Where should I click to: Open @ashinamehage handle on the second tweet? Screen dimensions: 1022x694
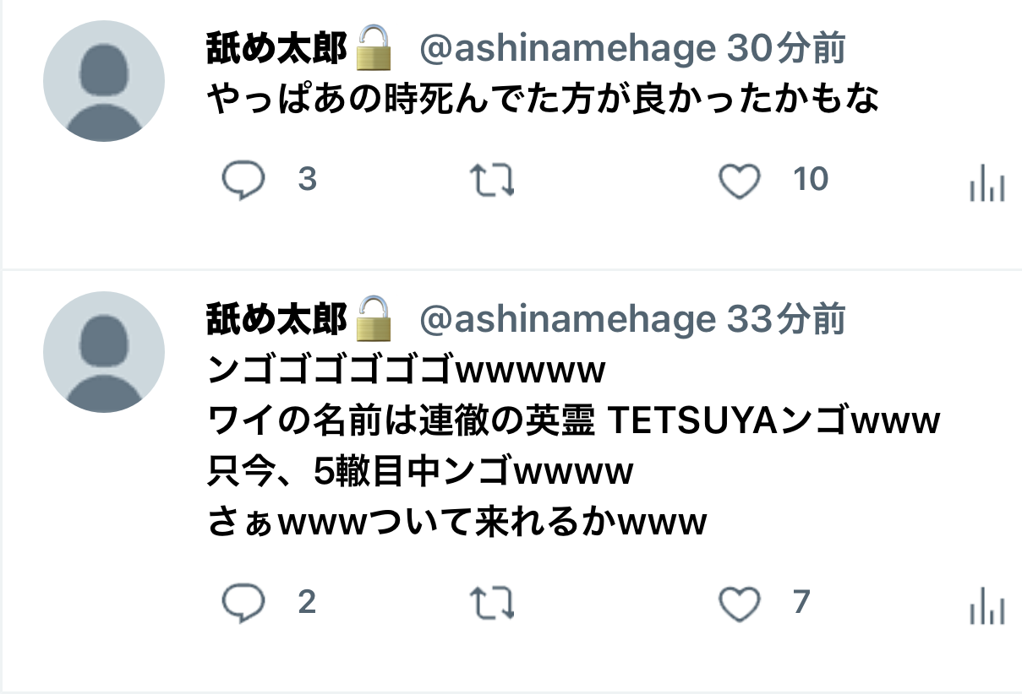pyautogui.click(x=567, y=321)
